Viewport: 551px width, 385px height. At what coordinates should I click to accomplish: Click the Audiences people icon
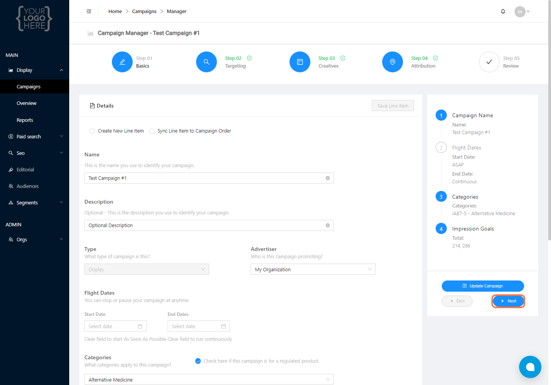pos(11,186)
